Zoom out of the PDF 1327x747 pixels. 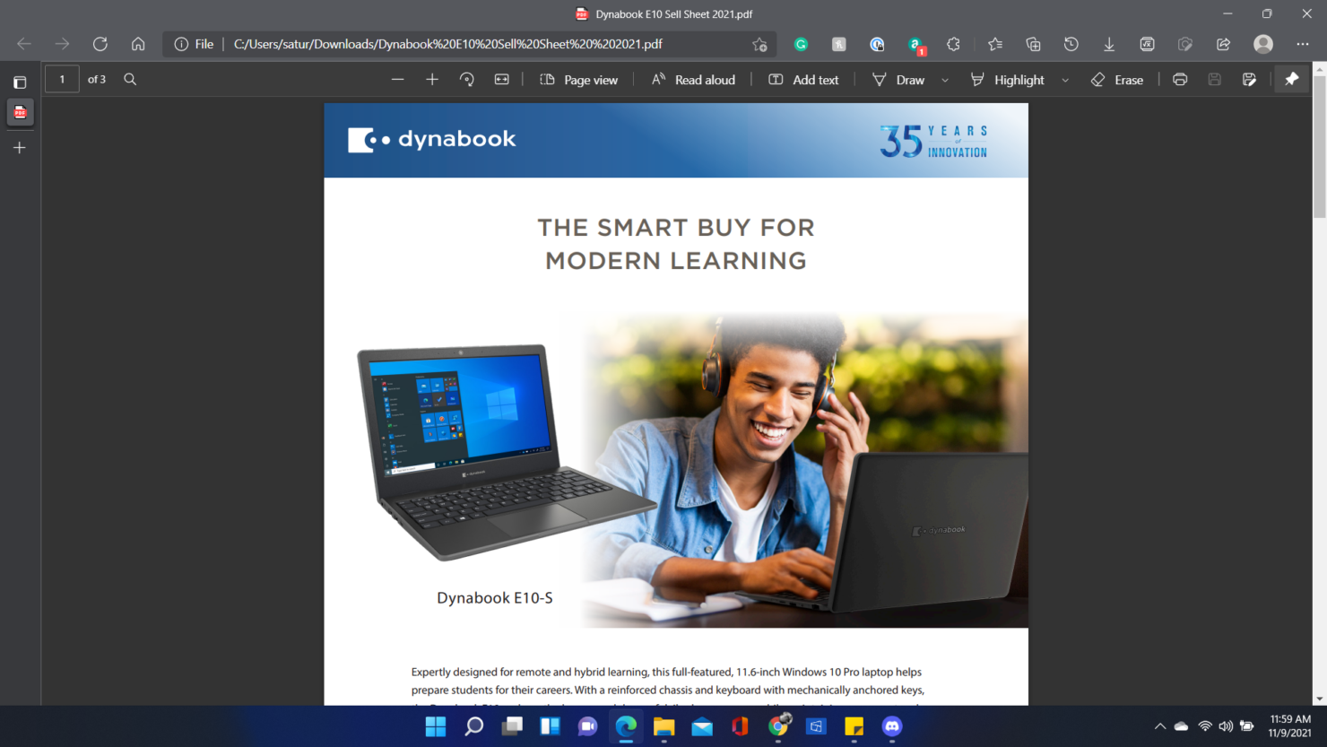(398, 79)
